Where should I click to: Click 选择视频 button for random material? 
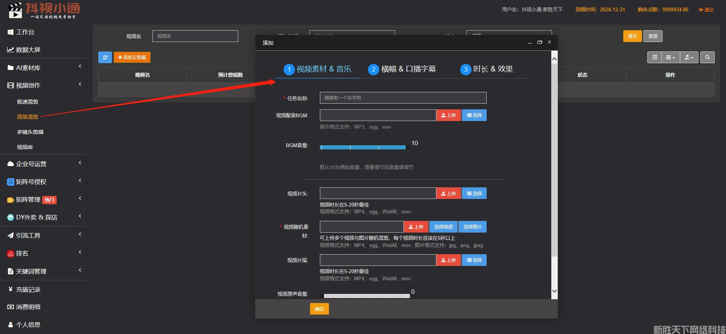(443, 227)
